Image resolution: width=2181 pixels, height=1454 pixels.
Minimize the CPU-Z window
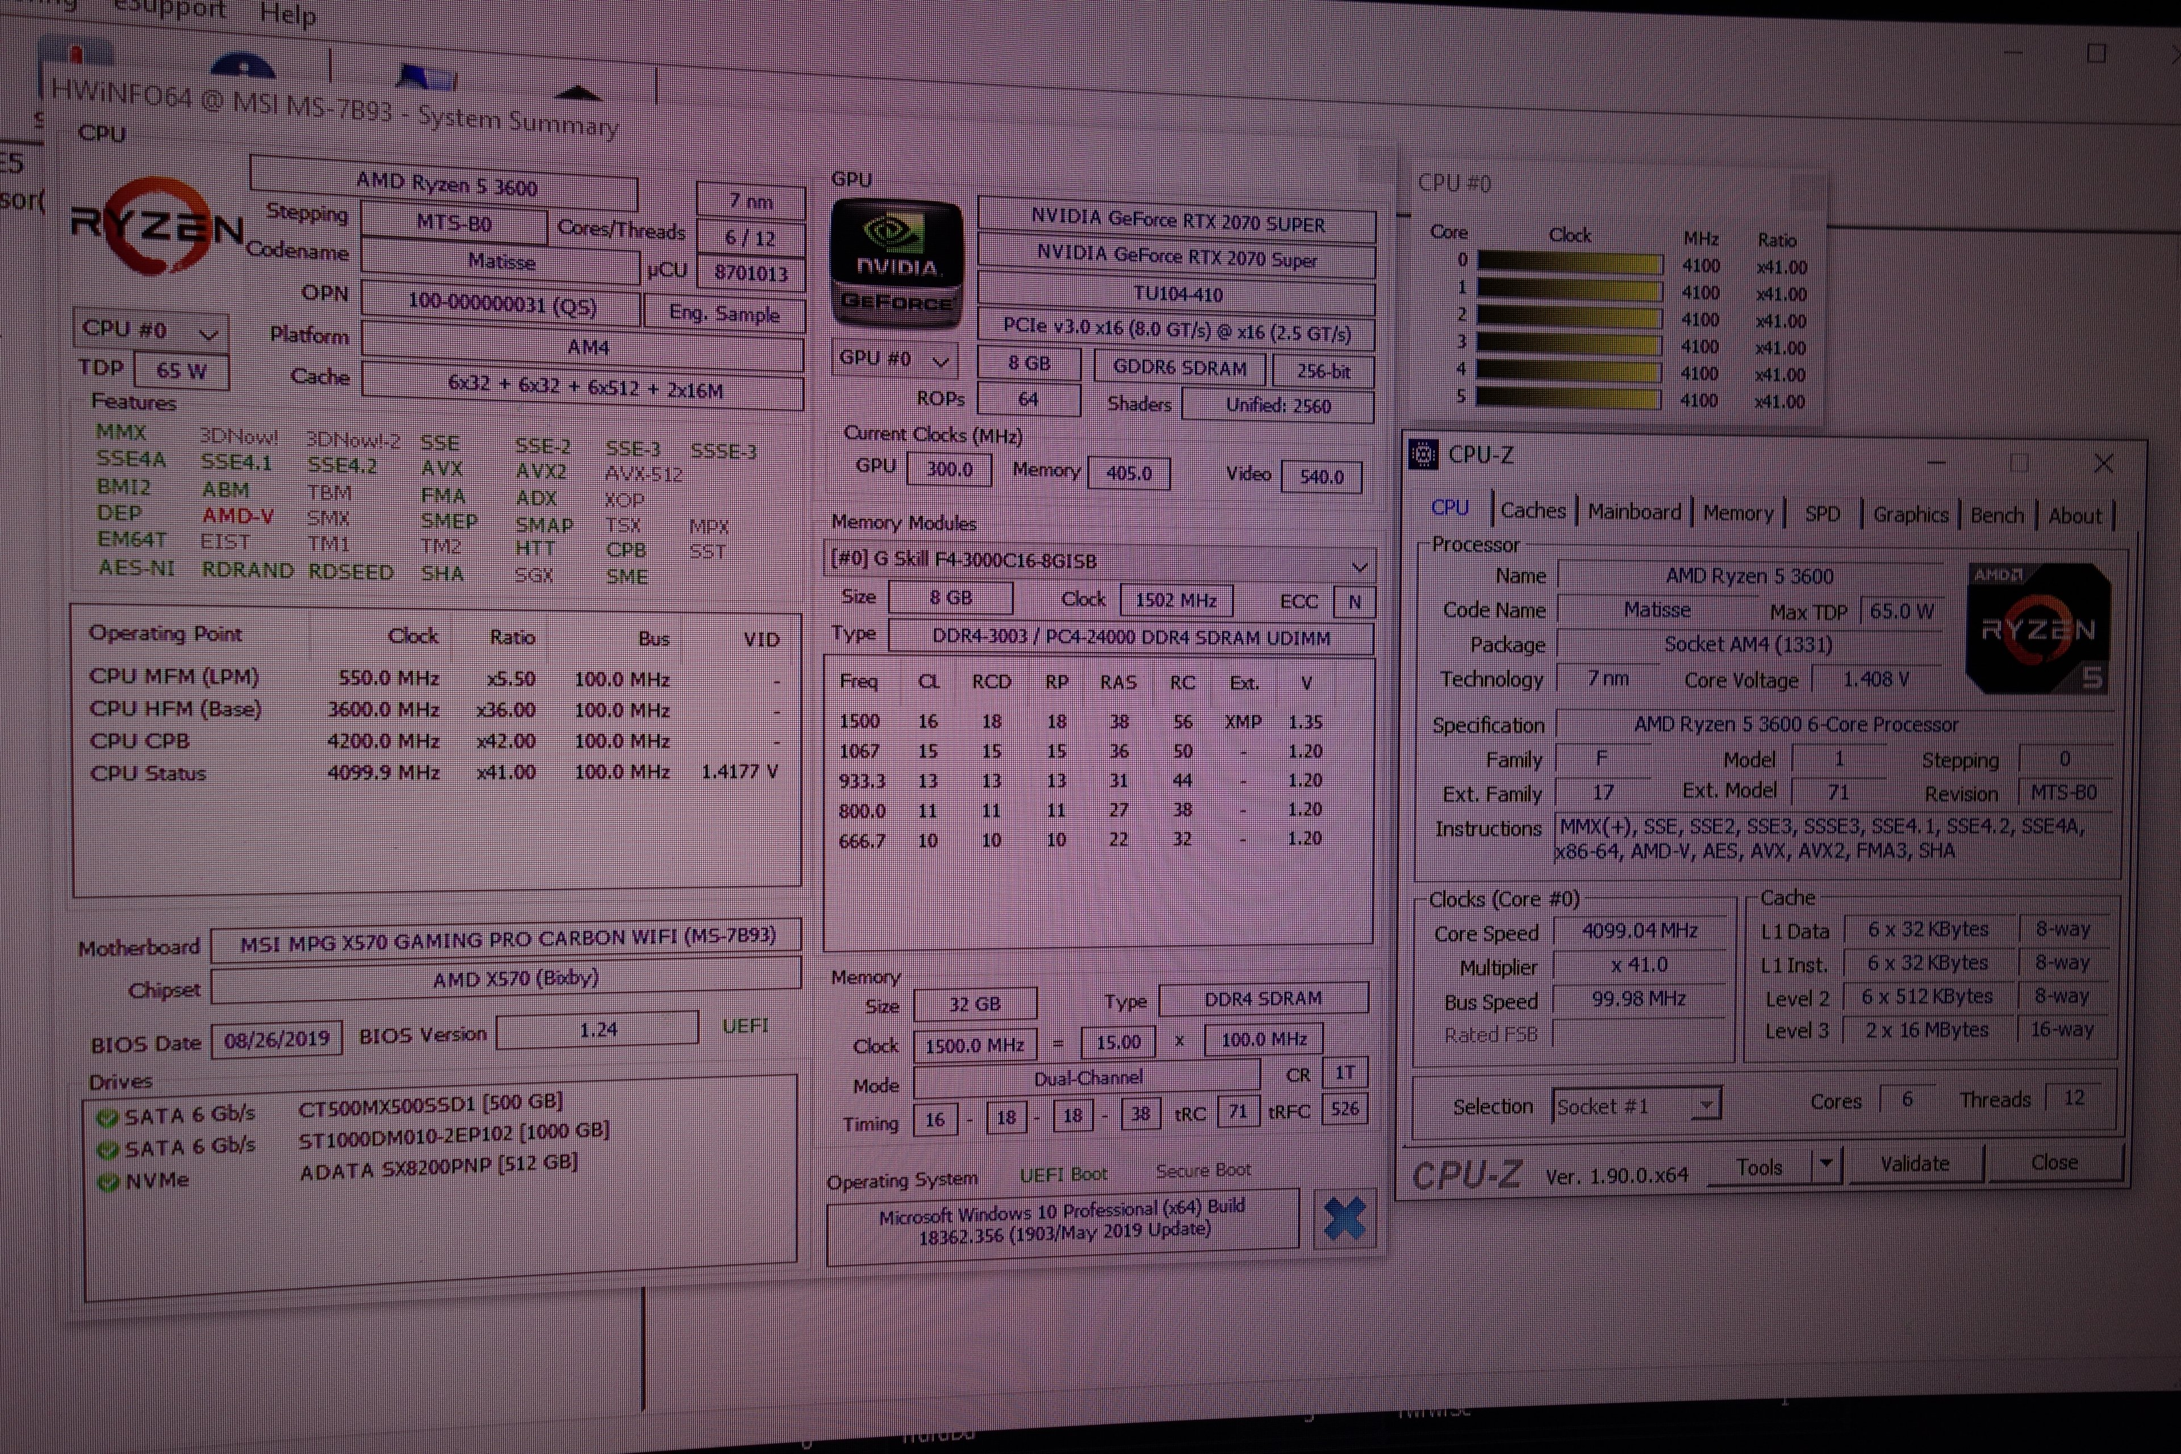pyautogui.click(x=1936, y=462)
